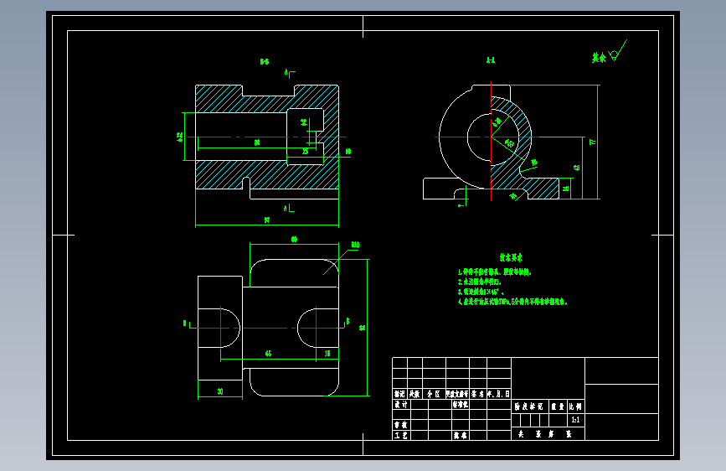The width and height of the screenshot is (726, 471).
Task: Click the '签名' column header
Action: click(478, 394)
